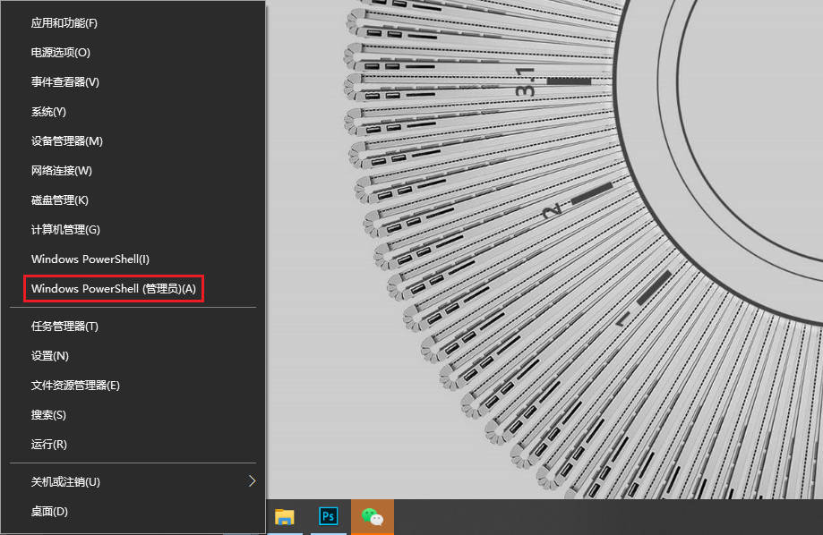Launch 设备管理器(M)

133,141
